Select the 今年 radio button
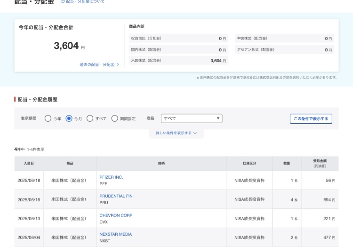Screen dimensions: 353x248 coord(48,118)
